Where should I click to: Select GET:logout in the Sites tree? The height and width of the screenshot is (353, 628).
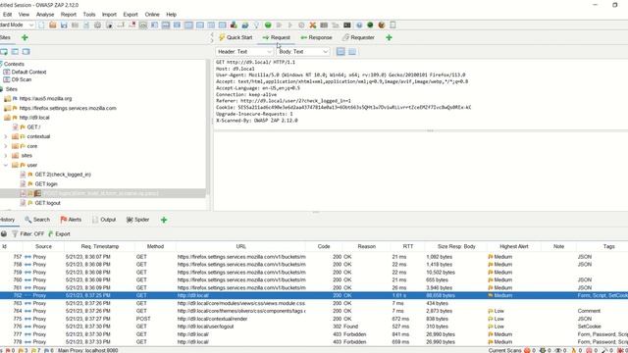(47, 203)
